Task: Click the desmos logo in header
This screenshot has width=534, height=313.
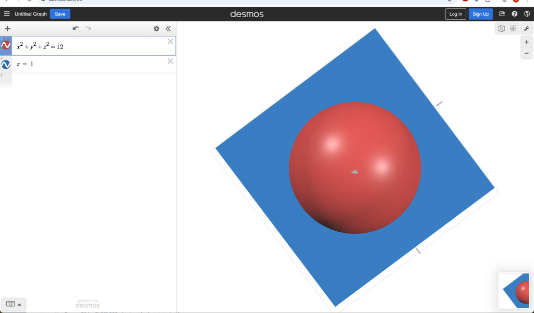Action: pos(247,14)
